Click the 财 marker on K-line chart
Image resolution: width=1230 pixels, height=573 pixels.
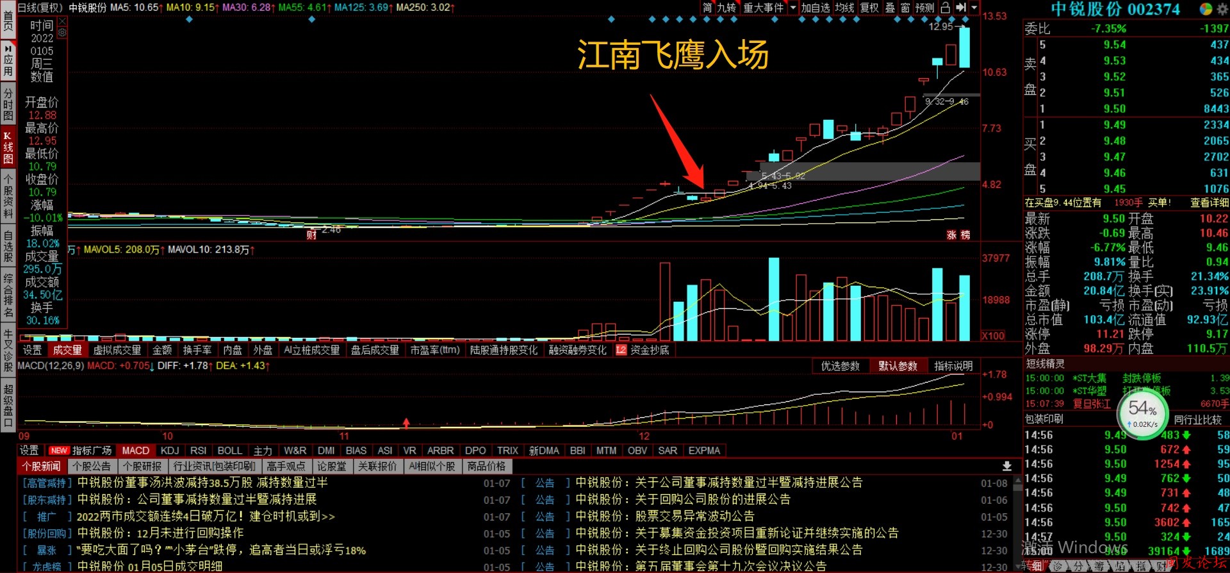[311, 235]
